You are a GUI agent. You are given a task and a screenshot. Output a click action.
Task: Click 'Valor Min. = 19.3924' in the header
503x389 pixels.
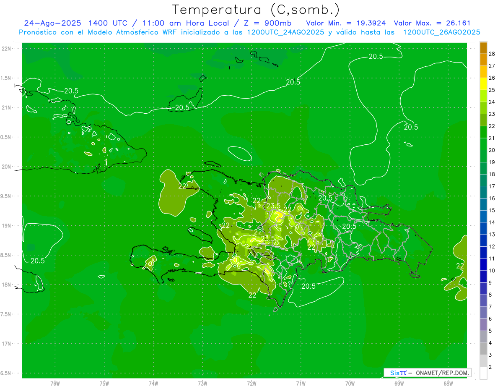346,23
